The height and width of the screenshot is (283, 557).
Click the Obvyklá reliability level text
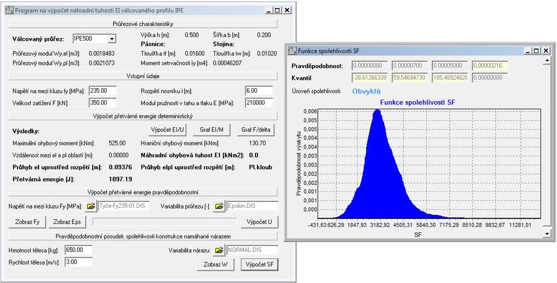(366, 91)
